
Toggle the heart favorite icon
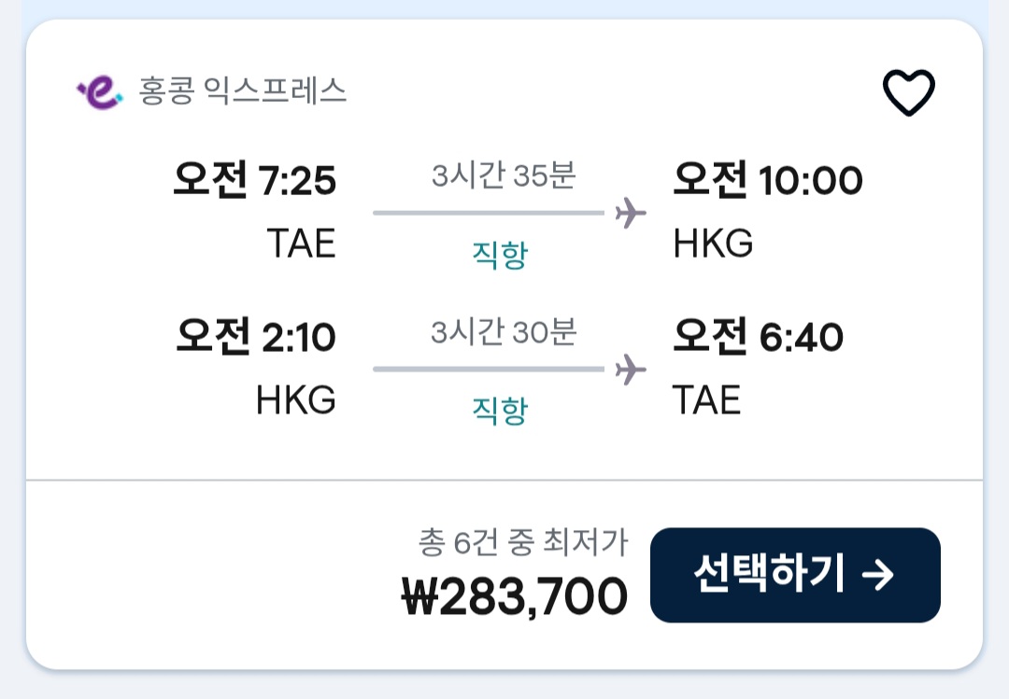[908, 93]
